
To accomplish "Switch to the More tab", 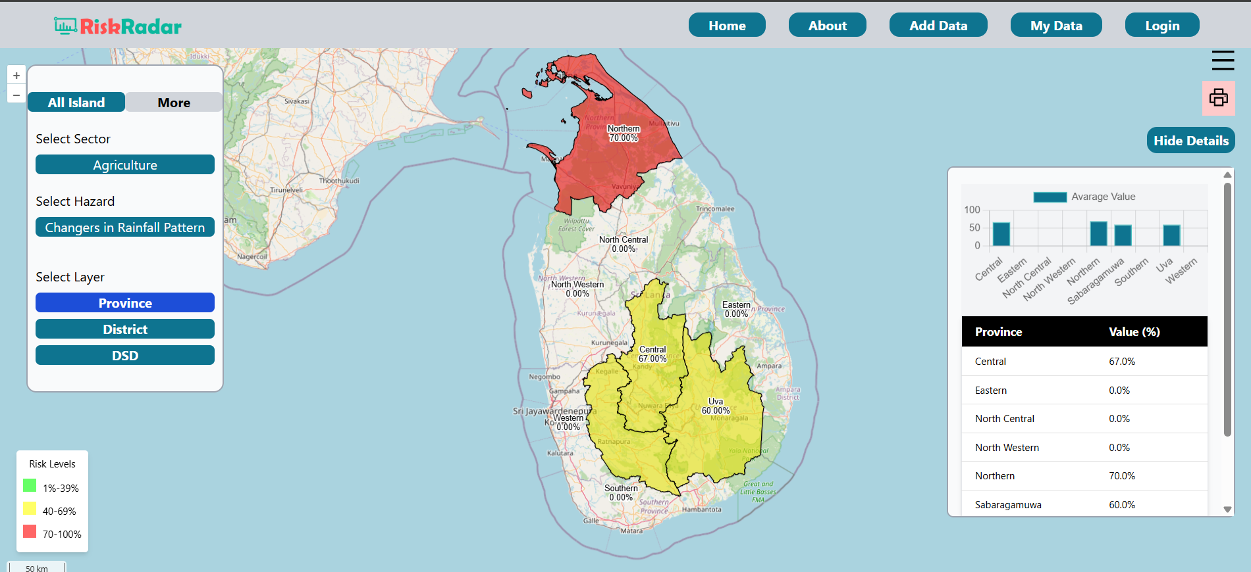I will click(174, 103).
